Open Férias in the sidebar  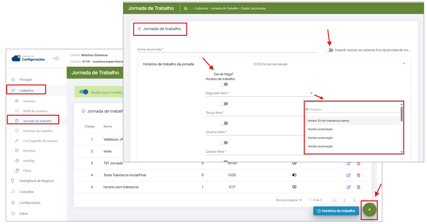tap(27, 171)
